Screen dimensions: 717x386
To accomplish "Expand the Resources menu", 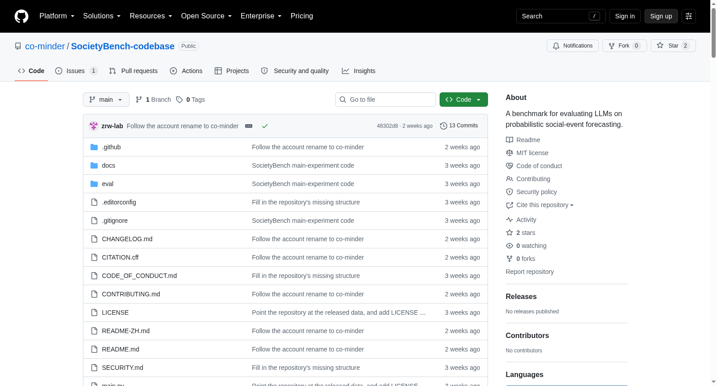I will point(151,16).
